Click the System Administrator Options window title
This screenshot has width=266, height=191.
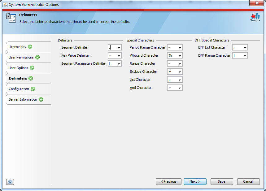click(x=34, y=5)
